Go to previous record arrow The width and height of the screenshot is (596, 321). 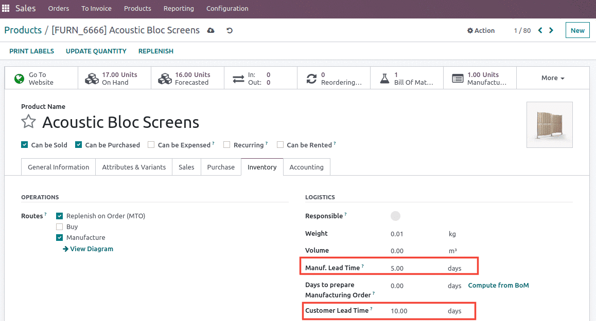pyautogui.click(x=540, y=30)
